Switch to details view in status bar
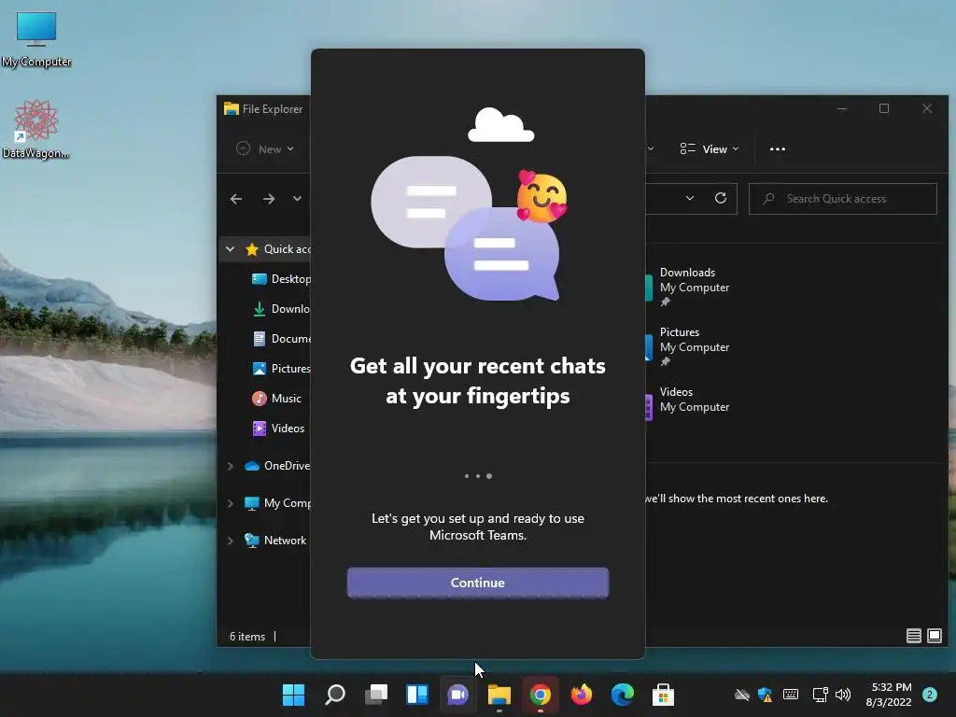Image resolution: width=956 pixels, height=717 pixels. 913,636
